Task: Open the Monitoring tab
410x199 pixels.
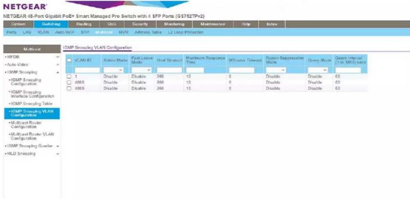Action: click(174, 24)
